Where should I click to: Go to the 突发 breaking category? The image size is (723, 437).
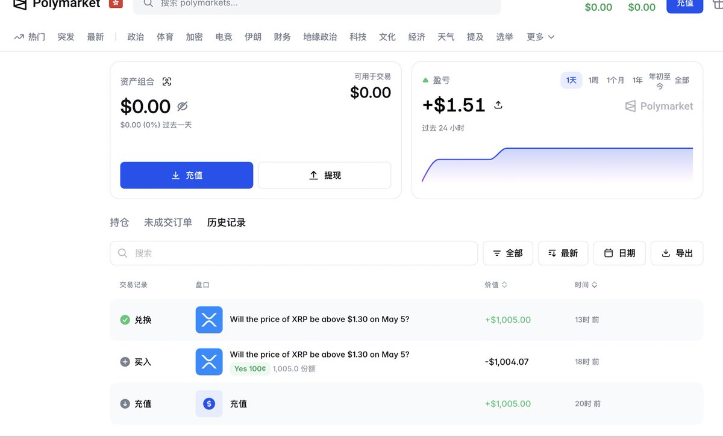coord(66,37)
